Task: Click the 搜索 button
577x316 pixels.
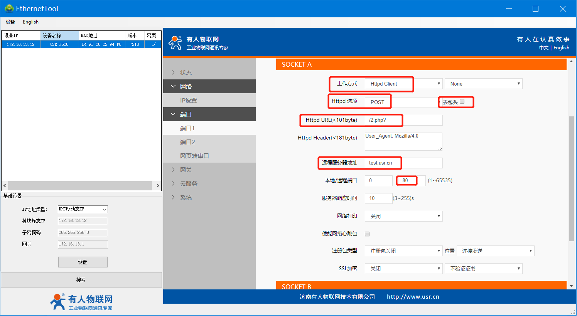Action: coord(81,280)
